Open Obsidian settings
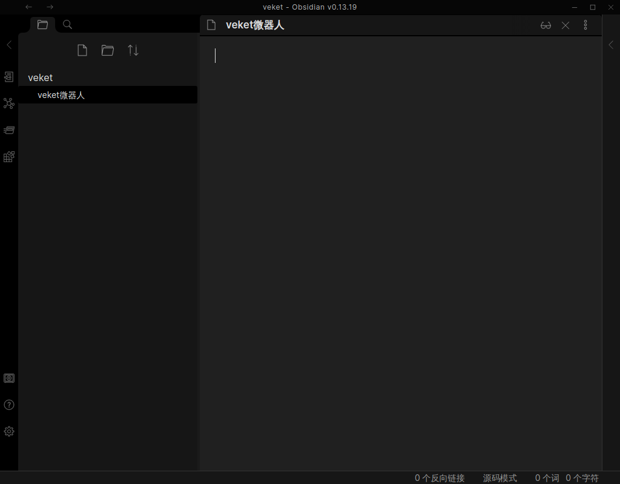The width and height of the screenshot is (620, 484). click(x=8, y=431)
